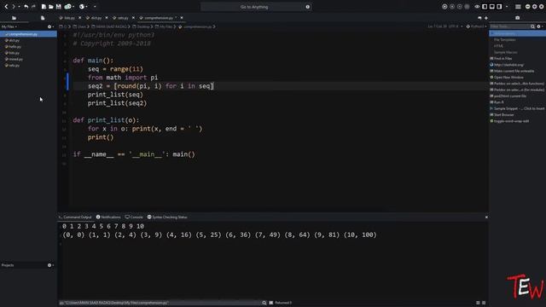Close the dict.py editor tab
Image resolution: width=546 pixels, height=307 pixels.
[107, 18]
